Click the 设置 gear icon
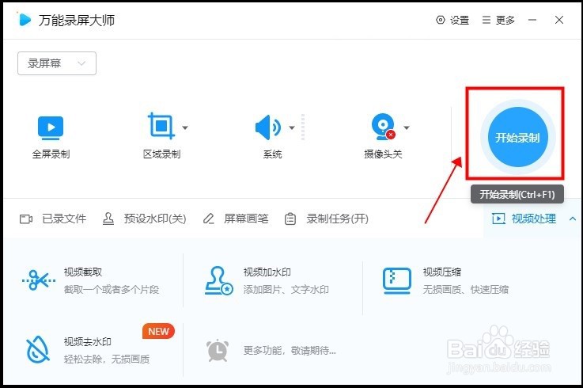Viewport: 583px width, 388px height. [441, 20]
